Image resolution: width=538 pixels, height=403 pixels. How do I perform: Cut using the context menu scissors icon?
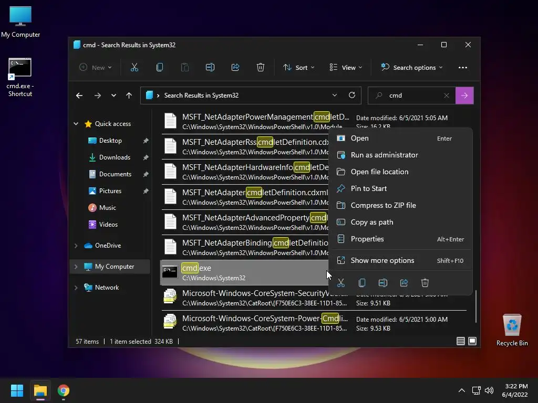click(x=340, y=283)
